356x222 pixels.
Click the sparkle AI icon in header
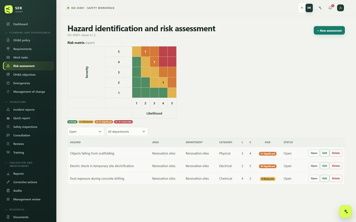coord(320,8)
